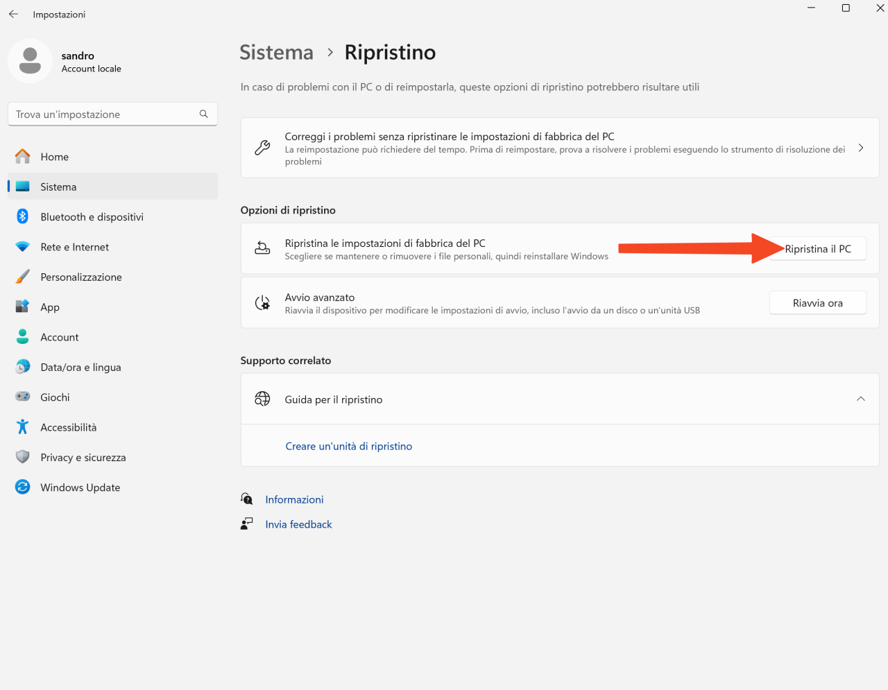Open Privacy e sicurezza settings
Viewport: 888px width, 690px height.
112,457
